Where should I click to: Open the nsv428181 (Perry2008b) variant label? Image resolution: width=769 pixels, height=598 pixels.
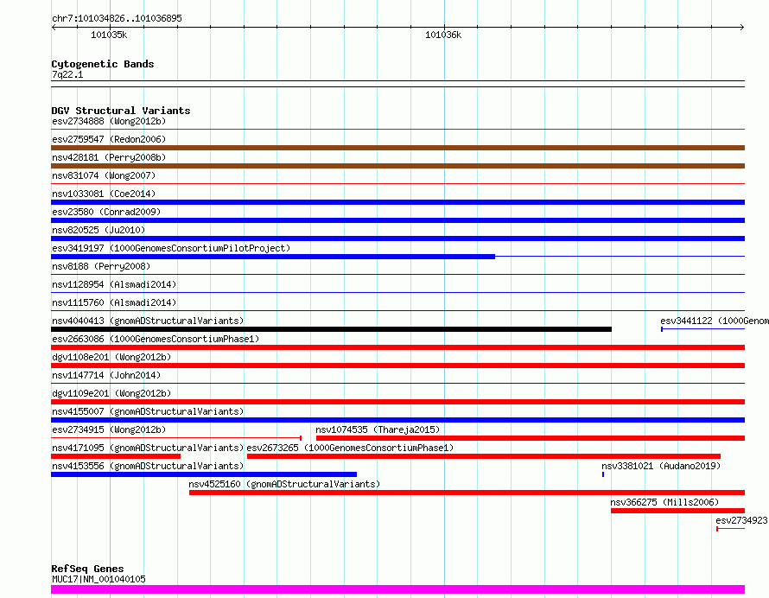(x=109, y=157)
